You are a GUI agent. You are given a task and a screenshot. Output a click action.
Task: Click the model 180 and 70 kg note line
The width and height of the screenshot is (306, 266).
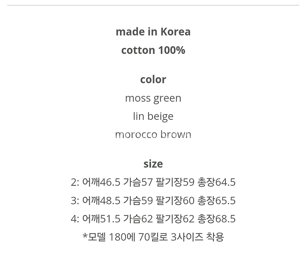tap(153, 237)
